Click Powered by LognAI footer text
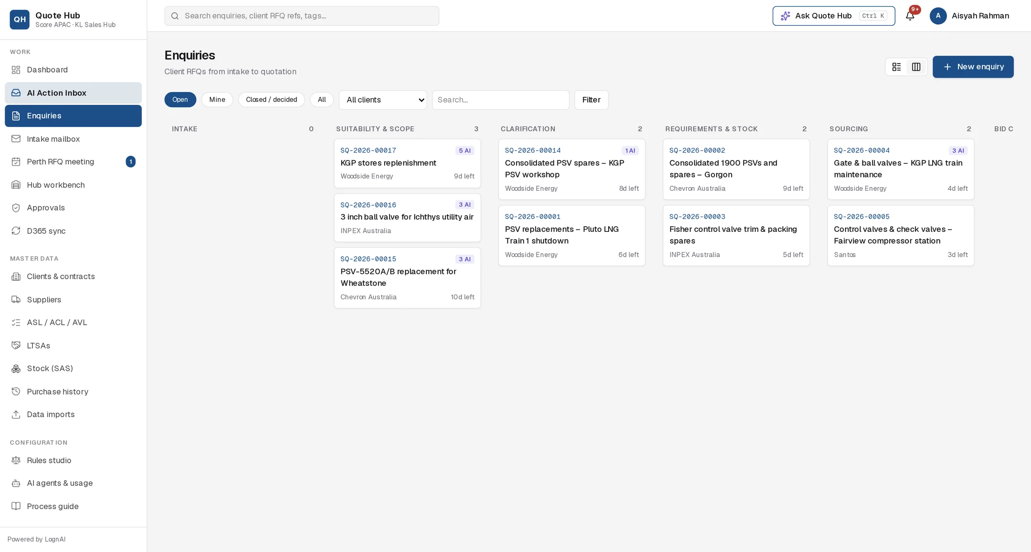This screenshot has width=1031, height=552. pos(36,540)
